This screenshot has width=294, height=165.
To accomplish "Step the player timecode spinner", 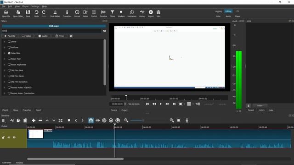I will tap(125, 104).
